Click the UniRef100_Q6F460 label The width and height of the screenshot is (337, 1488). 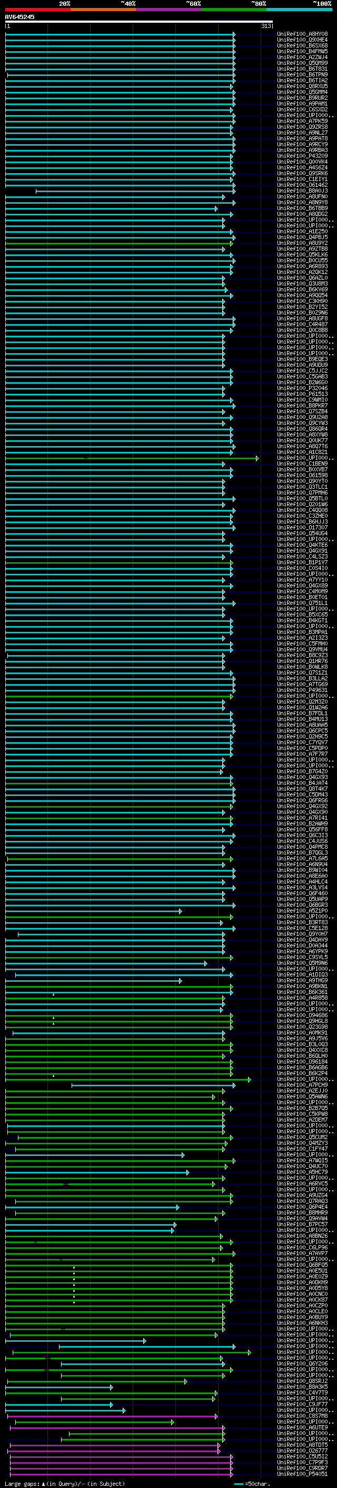(302, 894)
